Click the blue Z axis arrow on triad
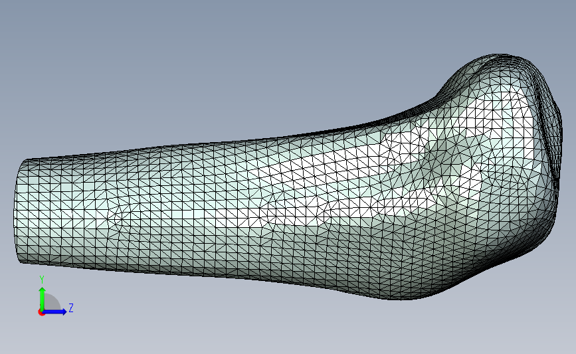The height and width of the screenshot is (354, 576). coord(55,311)
